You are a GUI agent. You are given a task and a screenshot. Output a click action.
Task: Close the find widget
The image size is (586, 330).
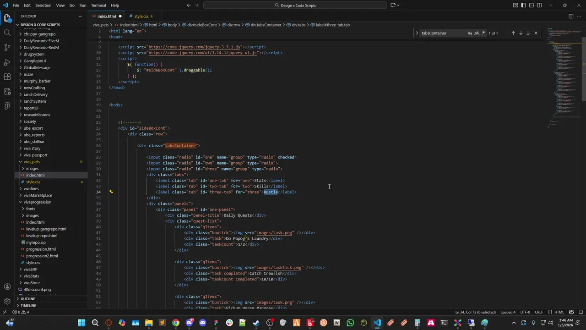536,33
